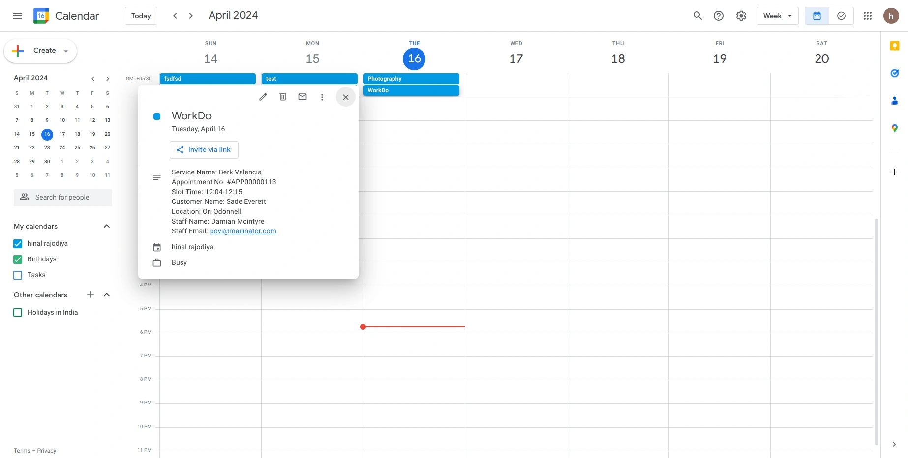Open Google Maps from right sidebar
This screenshot has width=908, height=458.
click(895, 128)
